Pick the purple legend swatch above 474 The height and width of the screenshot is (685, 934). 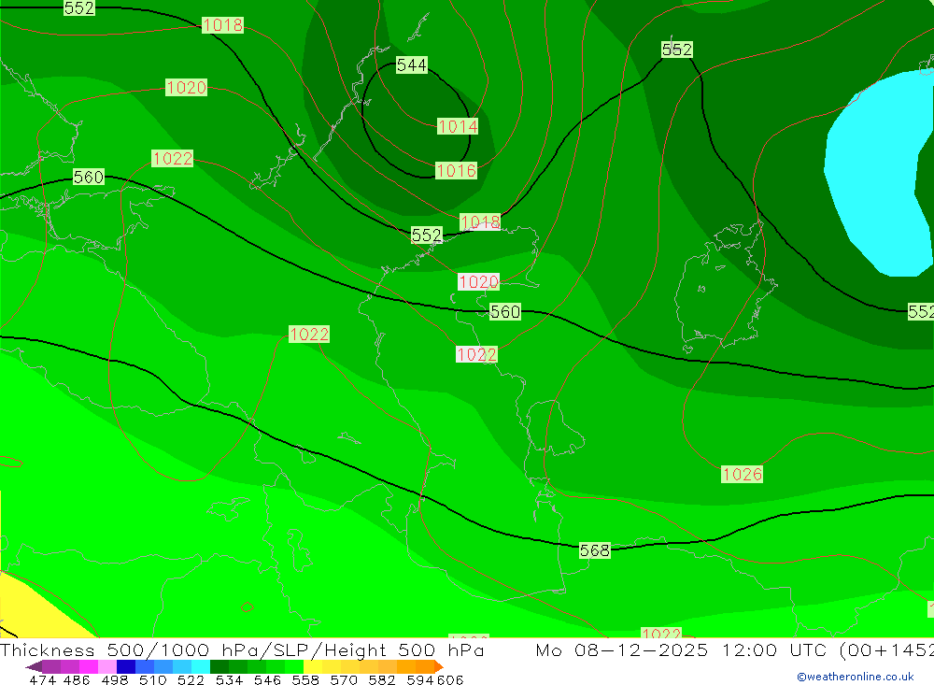(51, 666)
